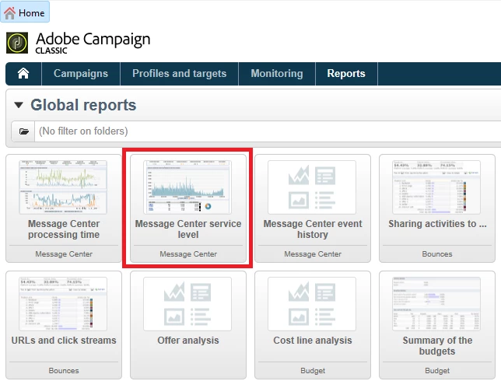Open the folder filter icon button
This screenshot has width=501, height=388.
coord(23,131)
